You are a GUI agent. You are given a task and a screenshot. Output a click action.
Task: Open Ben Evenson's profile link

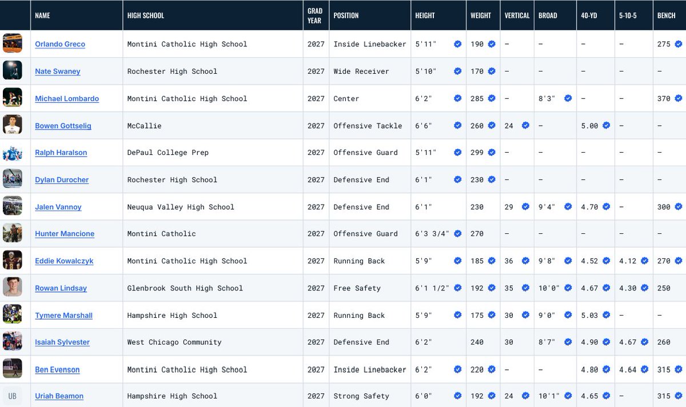pos(57,370)
